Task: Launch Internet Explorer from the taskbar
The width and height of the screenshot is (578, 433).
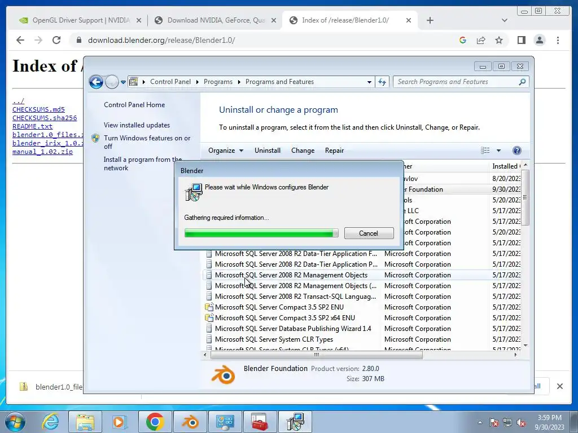Action: (x=50, y=422)
